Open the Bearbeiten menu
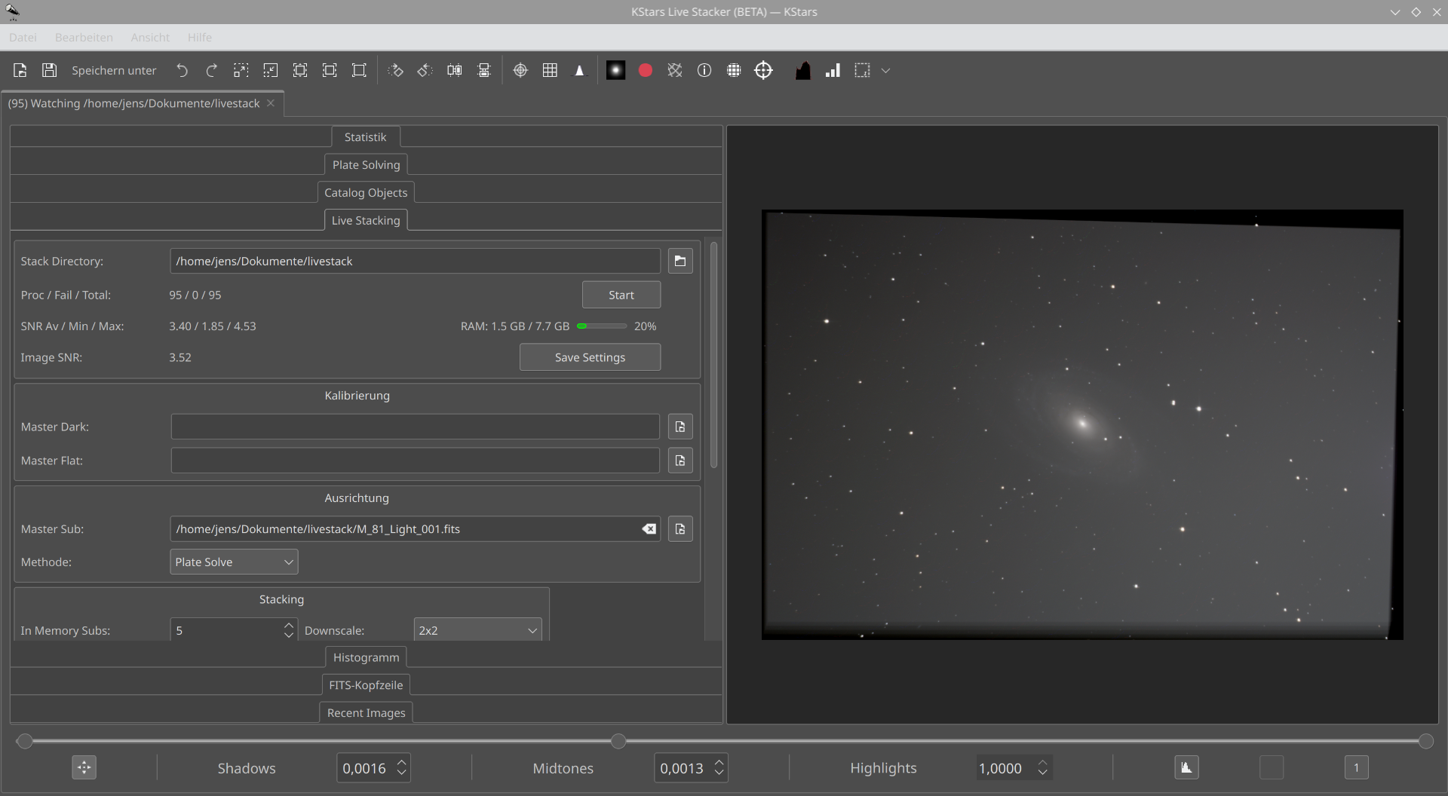 [84, 37]
